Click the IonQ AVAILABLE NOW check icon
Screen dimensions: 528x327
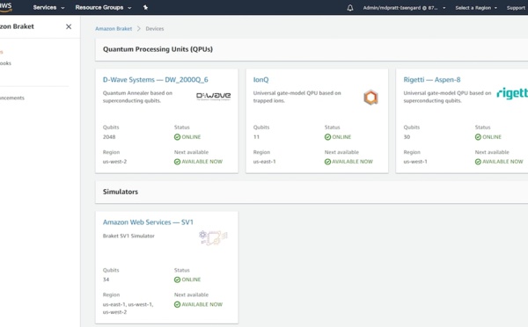[x=327, y=162]
